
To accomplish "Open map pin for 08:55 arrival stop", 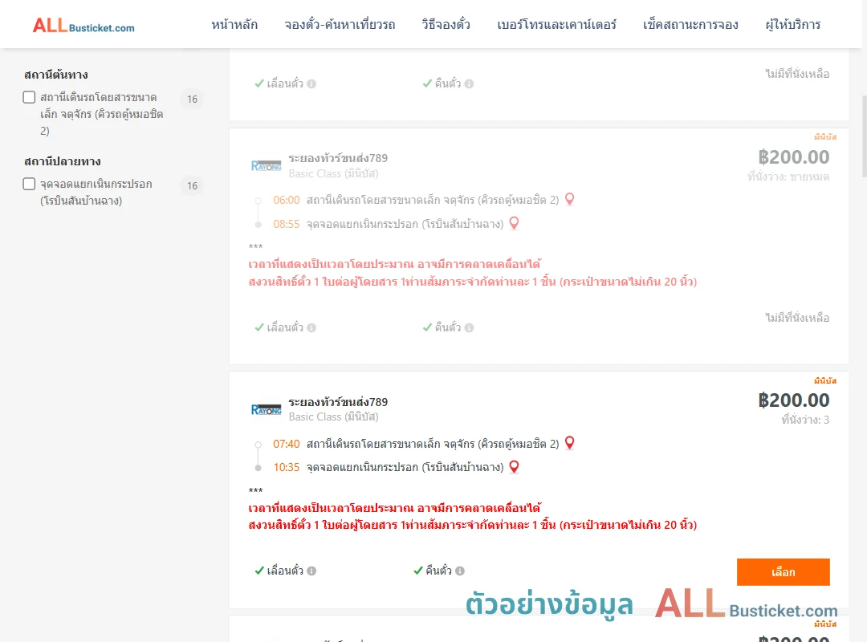I will tap(515, 223).
